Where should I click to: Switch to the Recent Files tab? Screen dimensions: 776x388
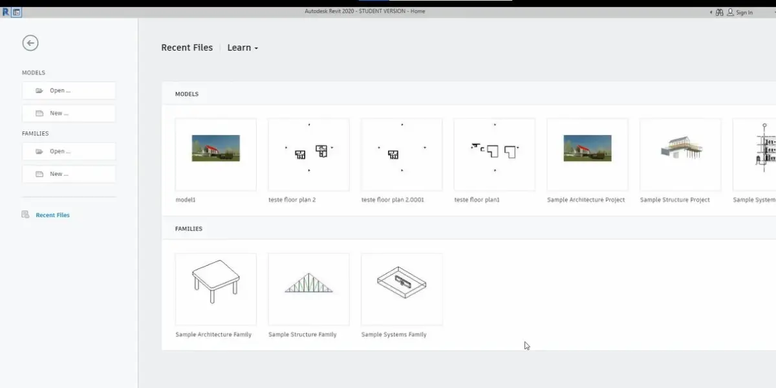[187, 48]
